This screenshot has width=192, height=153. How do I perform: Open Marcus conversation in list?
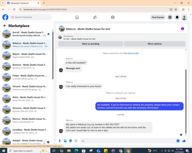[x=26, y=120]
